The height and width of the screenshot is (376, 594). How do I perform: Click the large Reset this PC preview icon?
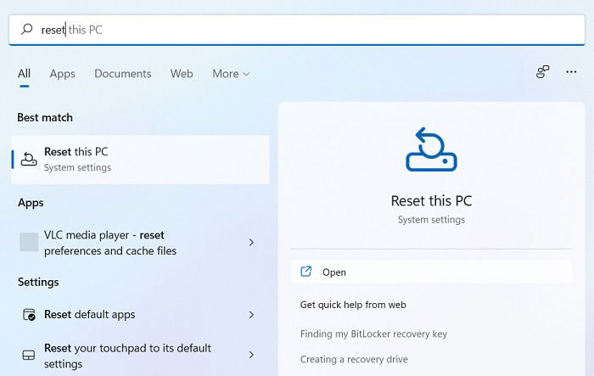coord(431,149)
